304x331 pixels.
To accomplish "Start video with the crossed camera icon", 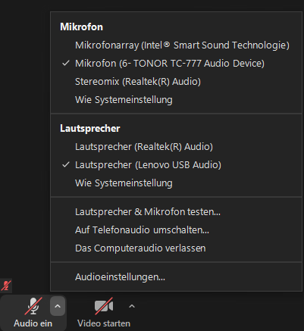I will (104, 306).
